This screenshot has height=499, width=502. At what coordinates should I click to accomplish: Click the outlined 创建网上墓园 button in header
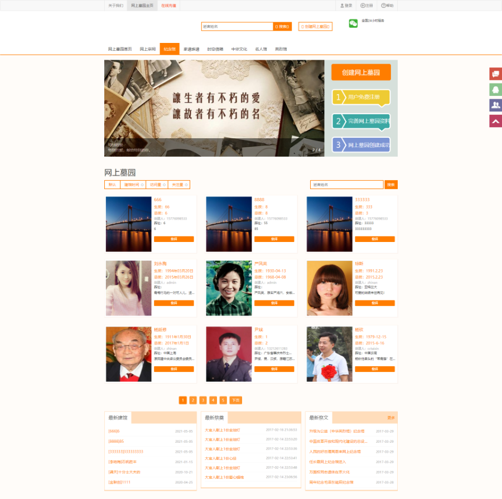coord(315,27)
